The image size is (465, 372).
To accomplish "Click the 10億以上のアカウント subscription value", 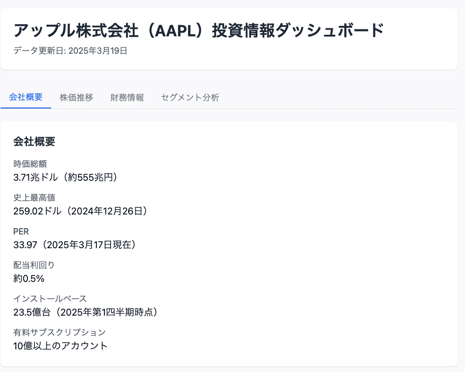I will (x=60, y=346).
